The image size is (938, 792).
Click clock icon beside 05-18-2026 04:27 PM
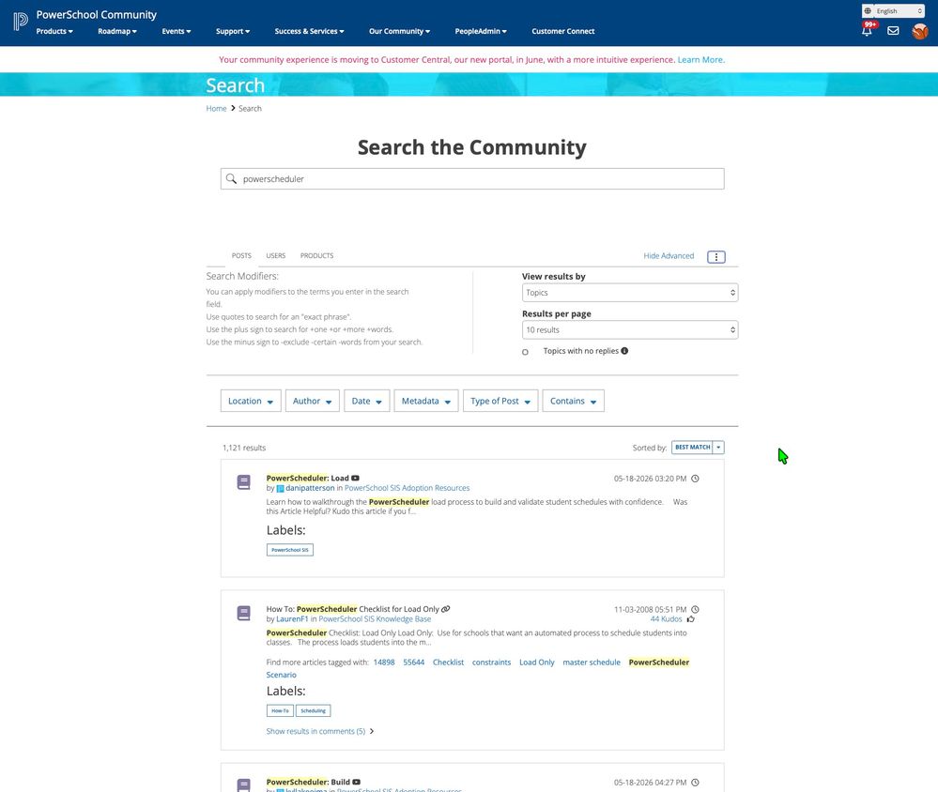coord(695,783)
